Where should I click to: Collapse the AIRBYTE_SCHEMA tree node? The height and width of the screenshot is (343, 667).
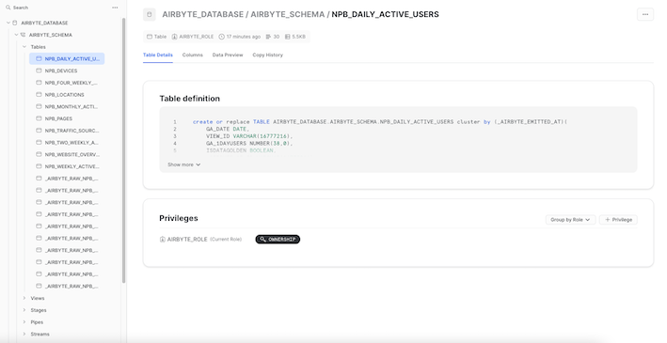pos(16,35)
